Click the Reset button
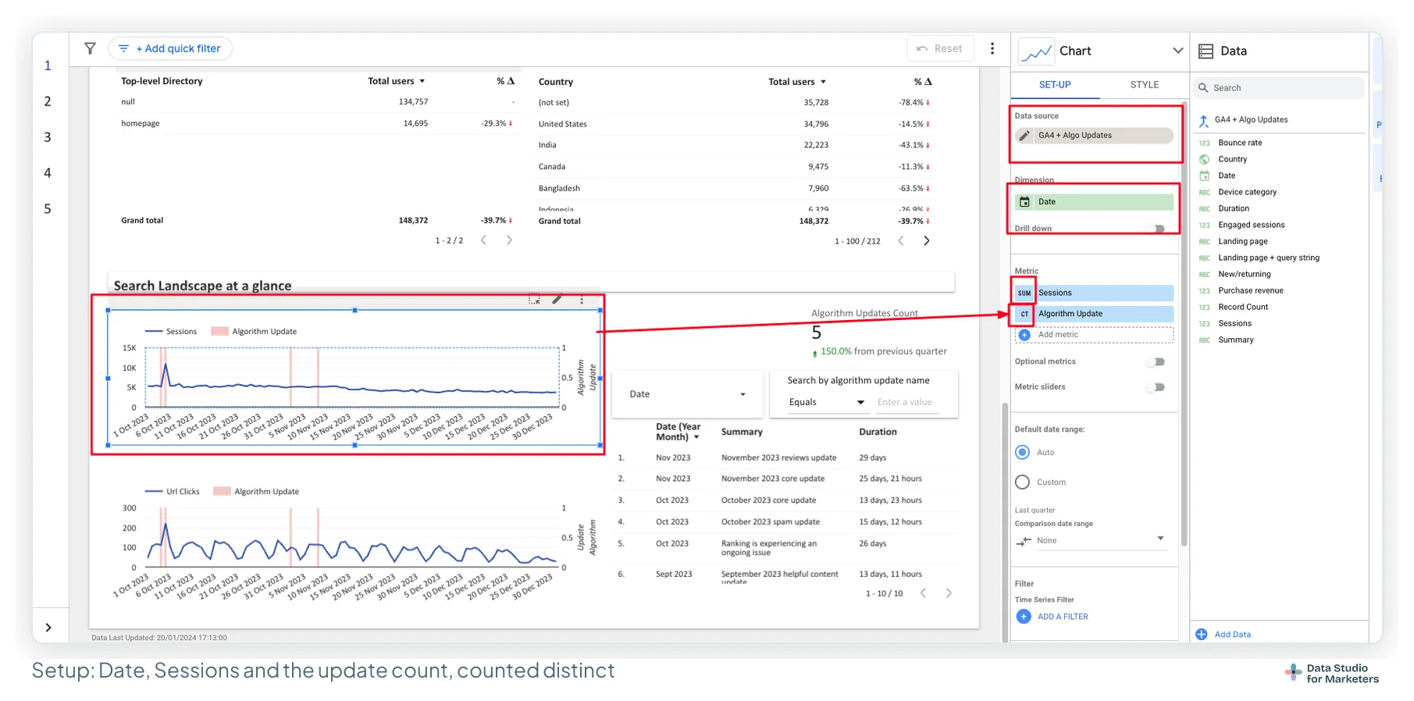 941,48
